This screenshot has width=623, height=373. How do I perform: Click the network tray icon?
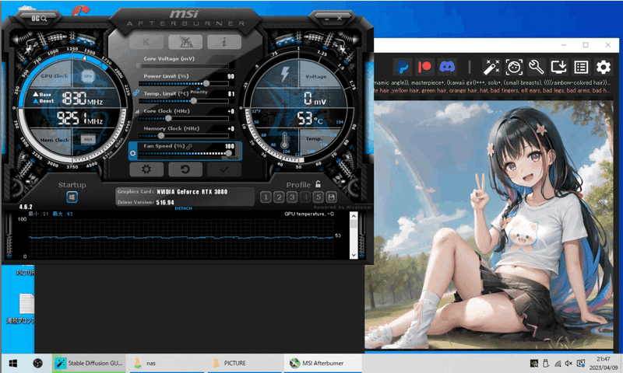(x=558, y=363)
